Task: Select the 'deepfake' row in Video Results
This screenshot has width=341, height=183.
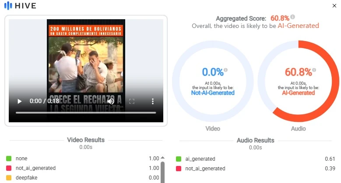Action: [x=83, y=178]
